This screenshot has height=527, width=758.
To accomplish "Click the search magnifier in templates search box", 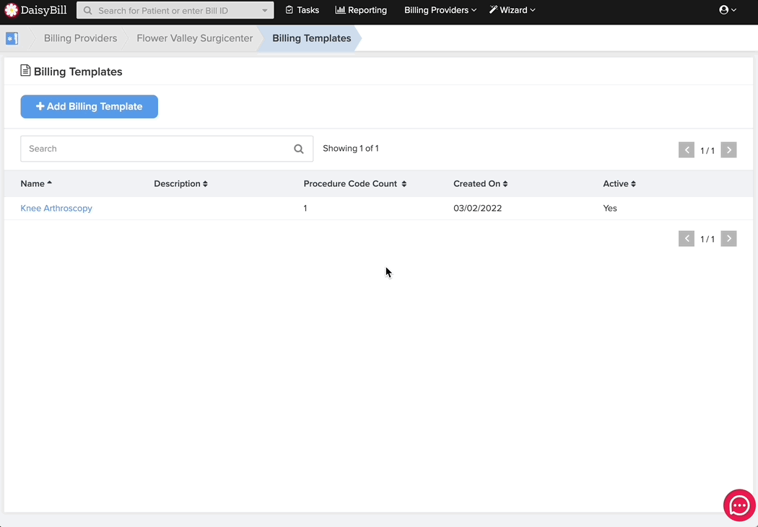I will coord(299,149).
